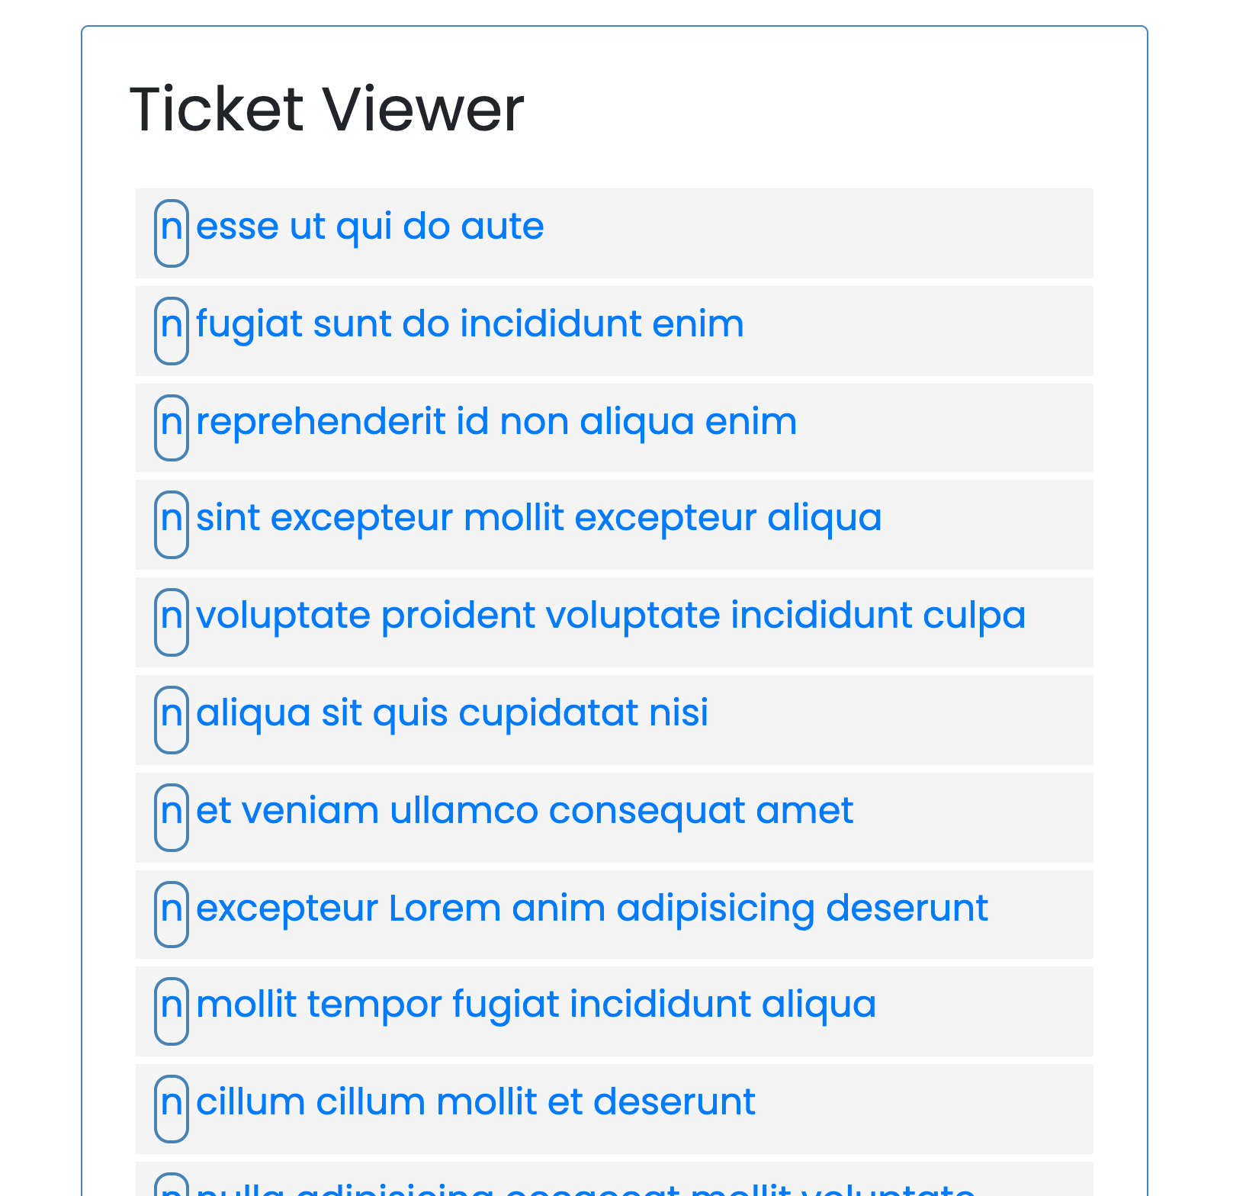The image size is (1246, 1196).
Task: Click ticket 'excepteur Lorem anim adipisicing deserunt' title
Action: 591,908
